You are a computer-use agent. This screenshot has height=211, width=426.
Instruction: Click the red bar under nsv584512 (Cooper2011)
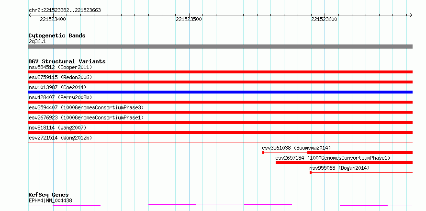click(220, 72)
